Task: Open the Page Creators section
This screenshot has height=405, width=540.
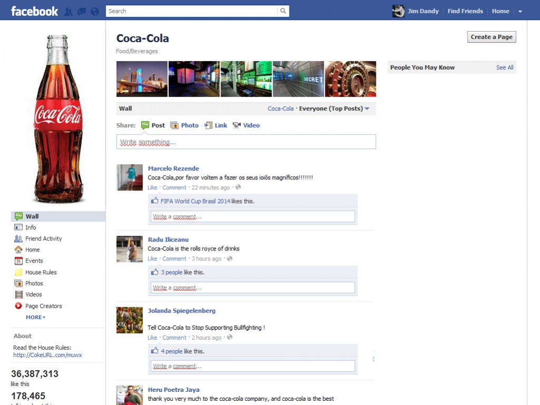Action: (x=44, y=306)
